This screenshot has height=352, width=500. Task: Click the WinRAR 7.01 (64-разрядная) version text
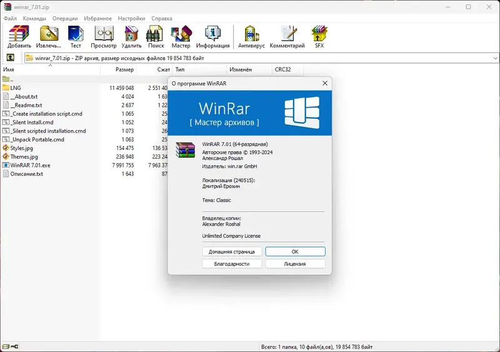(x=235, y=144)
